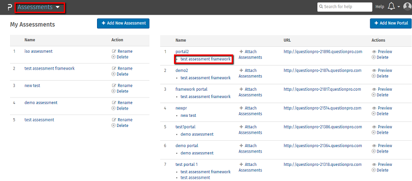Screen dimensions: 412x181
Task: Open the Help link
Action: point(379,7)
